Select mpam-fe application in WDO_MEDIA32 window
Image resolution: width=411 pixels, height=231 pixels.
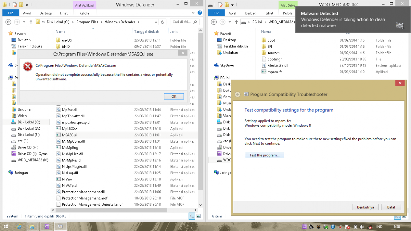[x=275, y=72]
